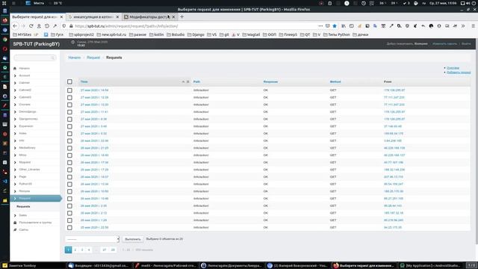Open applications grid icon top-left
Image resolution: width=478 pixels, height=269 pixels.
(4, 3)
